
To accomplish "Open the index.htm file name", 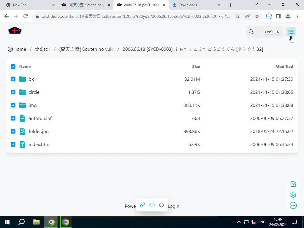I will point(39,145).
